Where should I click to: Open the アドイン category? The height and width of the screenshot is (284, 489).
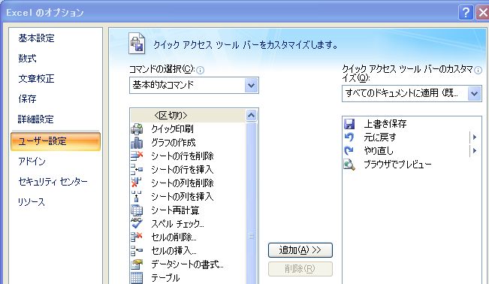click(x=32, y=162)
